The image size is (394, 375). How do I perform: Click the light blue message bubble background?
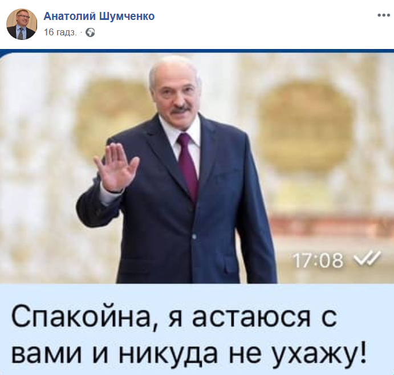point(197,329)
